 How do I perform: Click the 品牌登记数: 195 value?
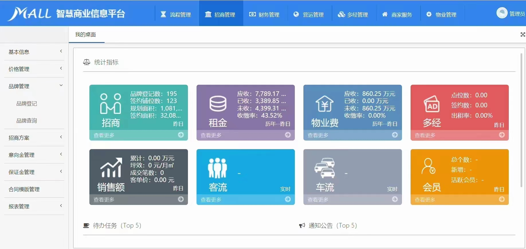(154, 94)
